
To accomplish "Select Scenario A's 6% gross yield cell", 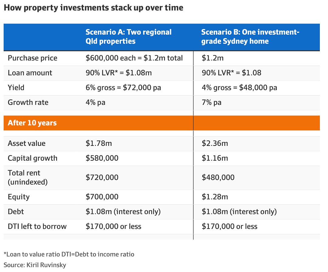I will tap(123, 88).
